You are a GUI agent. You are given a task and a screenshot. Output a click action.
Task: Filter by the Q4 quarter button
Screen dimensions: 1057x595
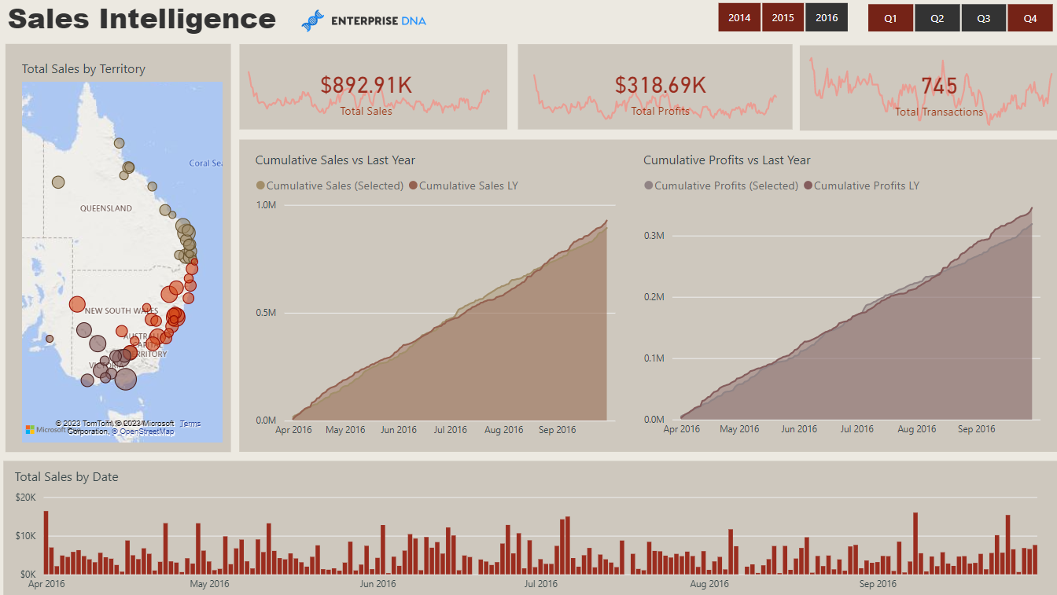coord(1030,18)
